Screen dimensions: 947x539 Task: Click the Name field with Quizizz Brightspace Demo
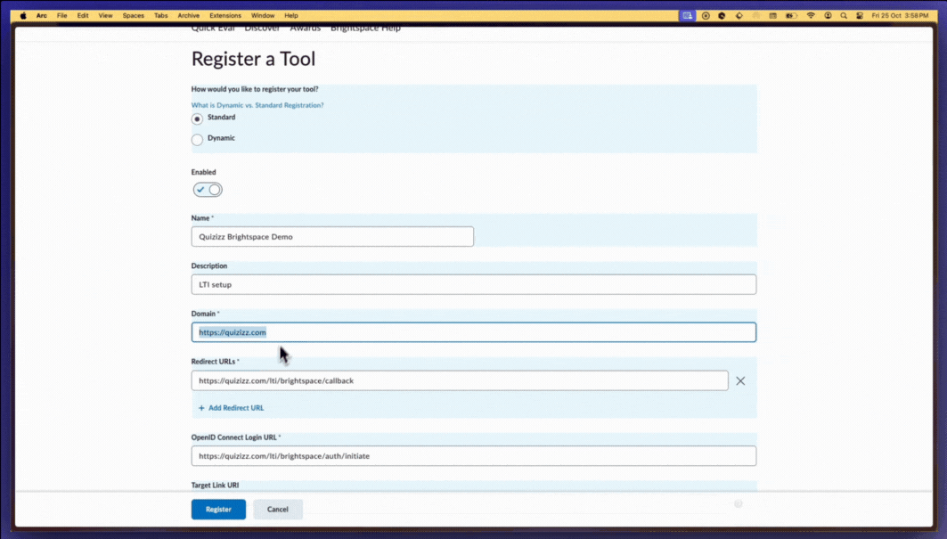332,236
